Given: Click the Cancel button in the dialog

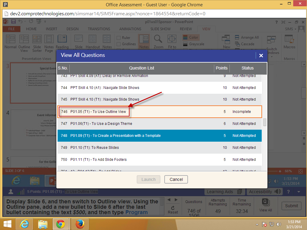Looking at the screenshot, I should click(176, 179).
